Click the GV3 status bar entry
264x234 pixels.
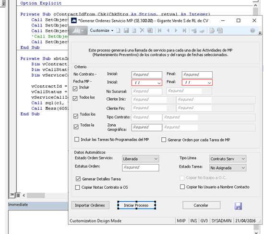point(204,221)
